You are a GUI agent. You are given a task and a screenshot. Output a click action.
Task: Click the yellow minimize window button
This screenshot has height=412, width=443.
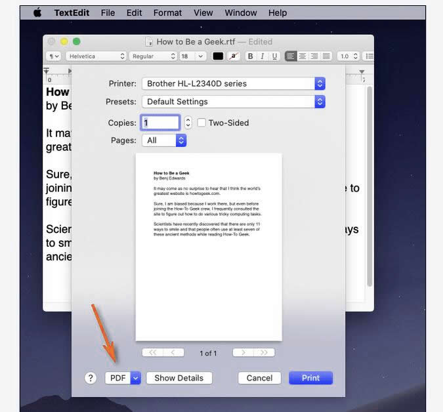point(64,41)
